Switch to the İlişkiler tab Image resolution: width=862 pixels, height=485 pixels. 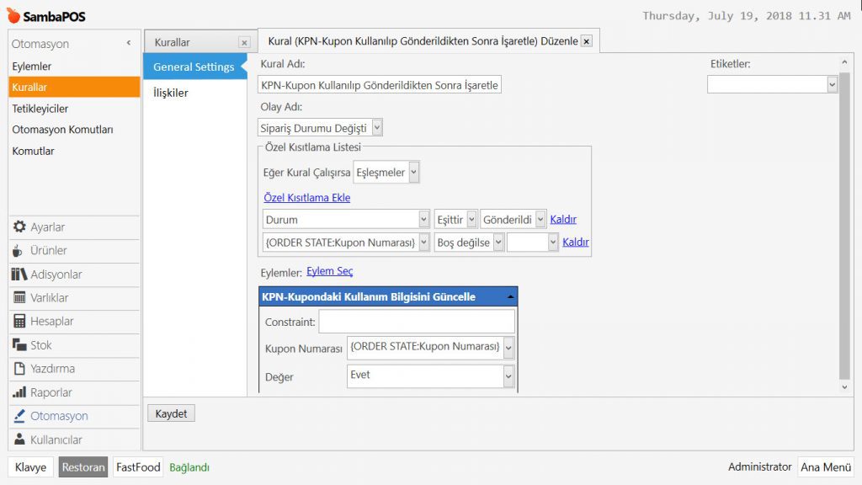pyautogui.click(x=171, y=93)
